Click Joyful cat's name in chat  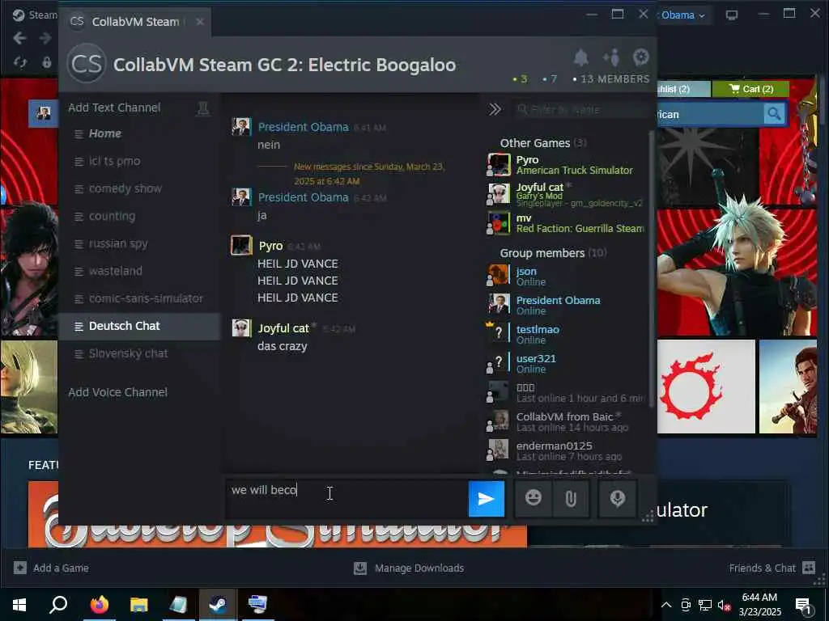283,328
